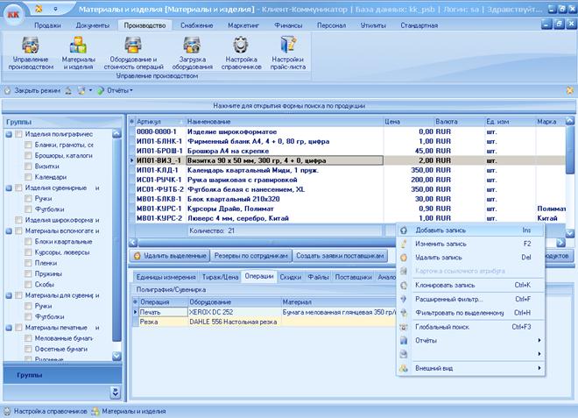
Task: Click the Настройки прайс-листа icon
Action: (288, 46)
